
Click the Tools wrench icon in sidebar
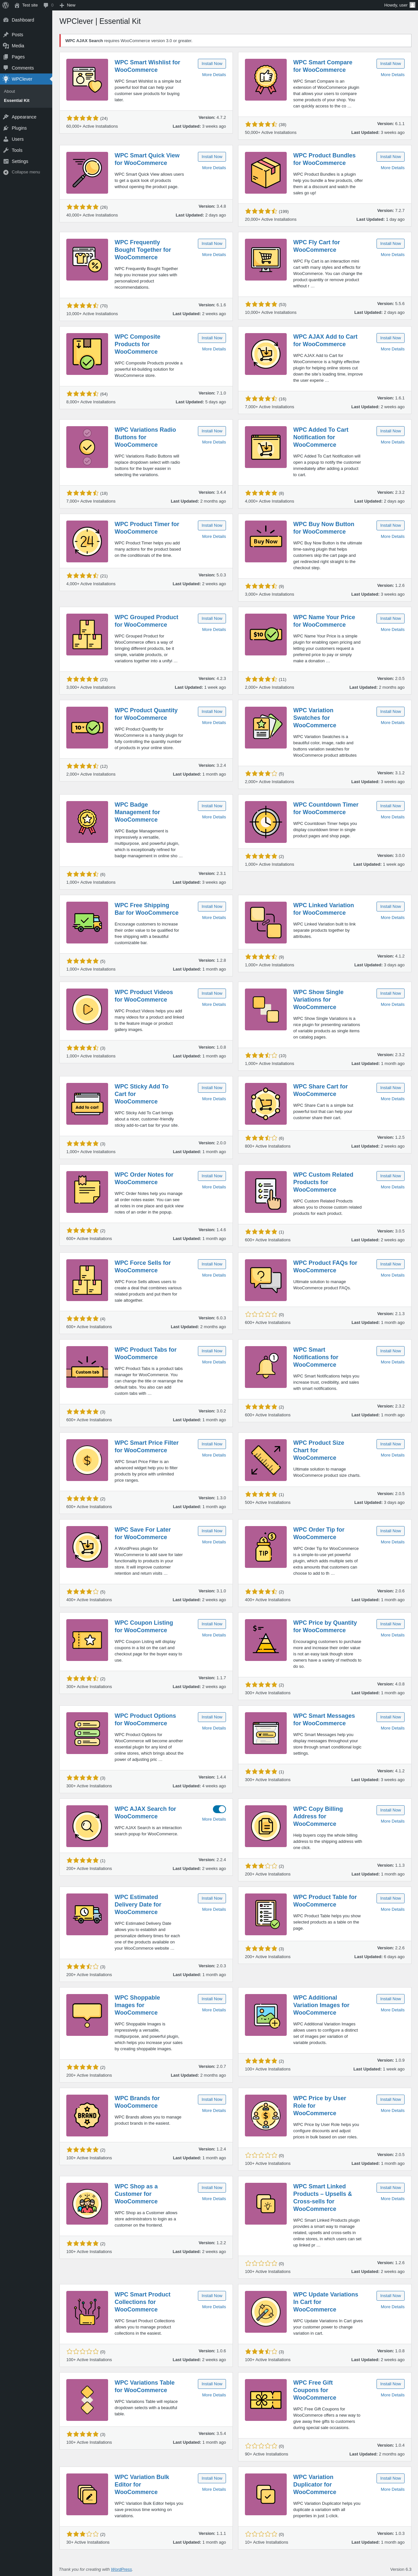(6, 150)
